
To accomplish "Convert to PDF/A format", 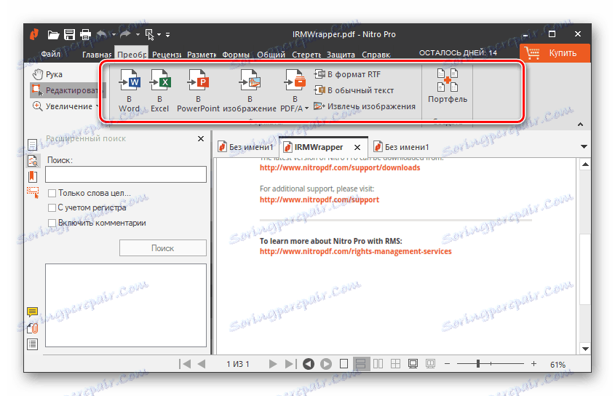I will pos(295,91).
